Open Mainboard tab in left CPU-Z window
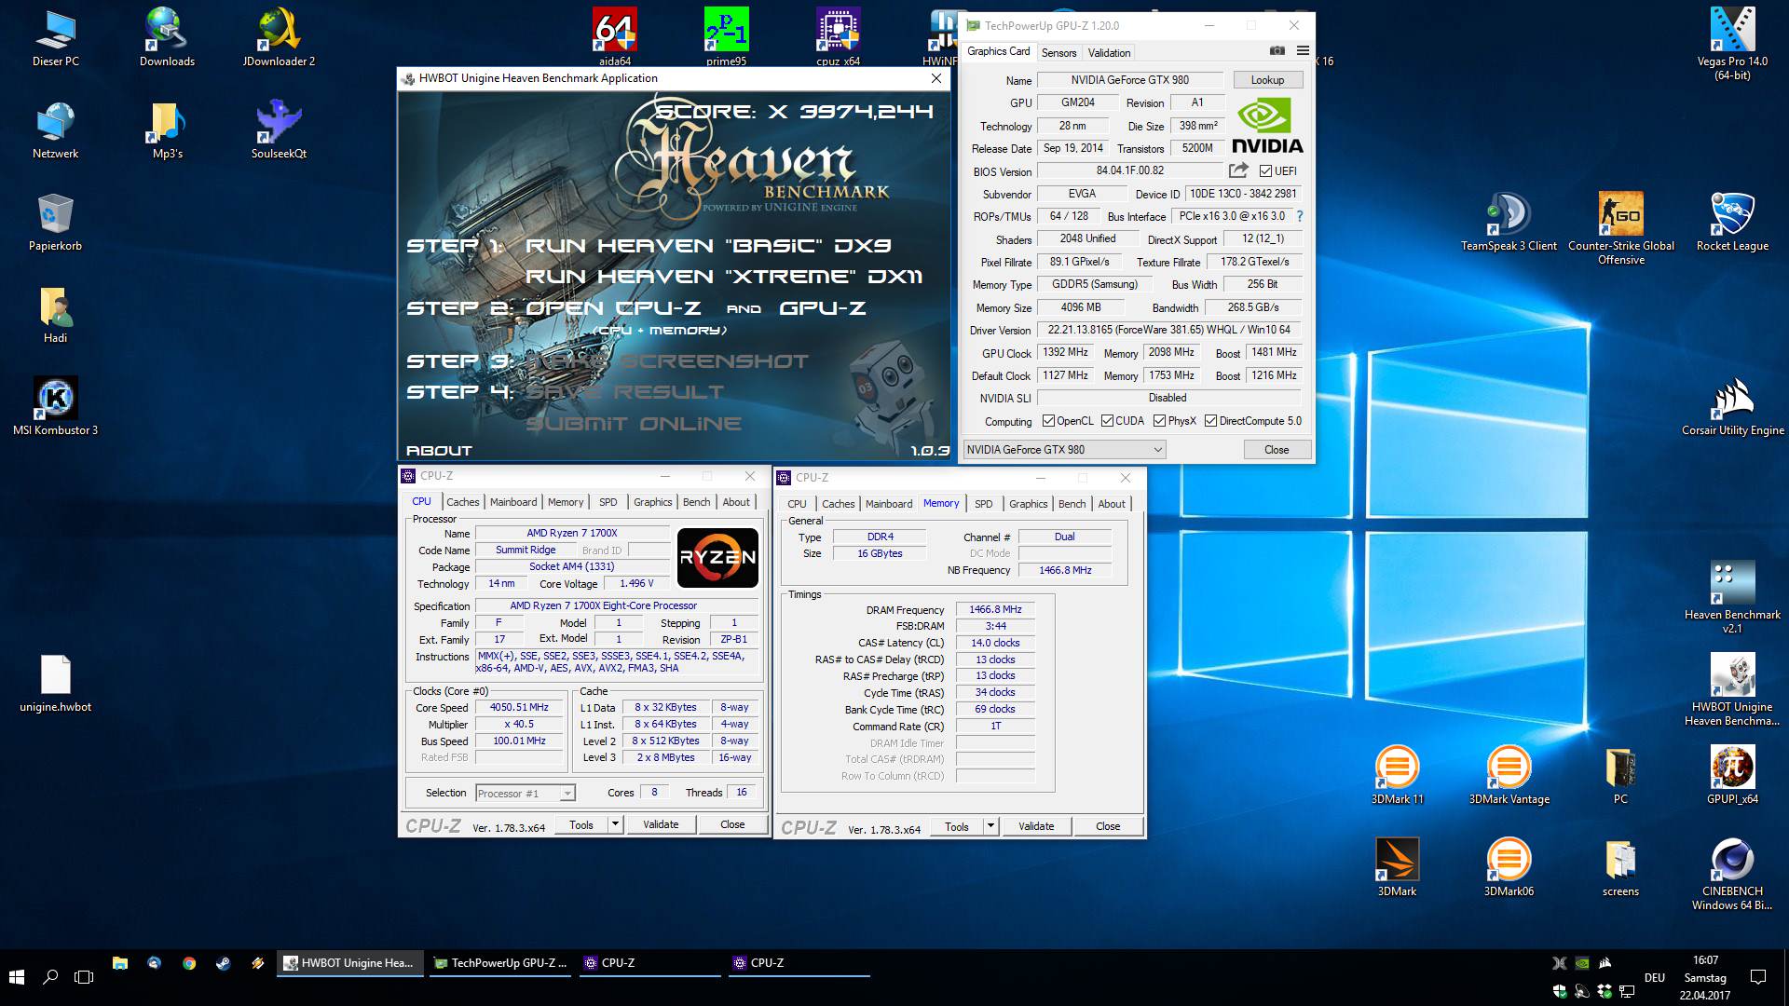Viewport: 1789px width, 1006px height. 513,502
